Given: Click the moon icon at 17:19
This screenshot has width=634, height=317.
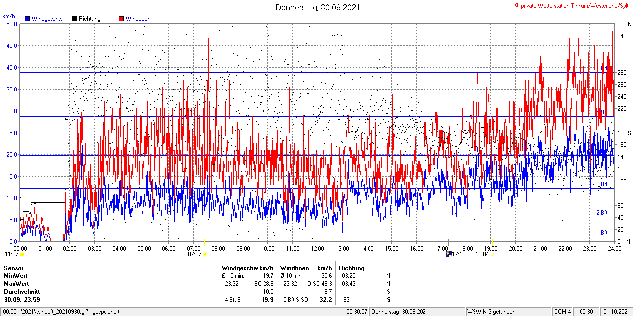Looking at the screenshot, I should click(x=448, y=254).
